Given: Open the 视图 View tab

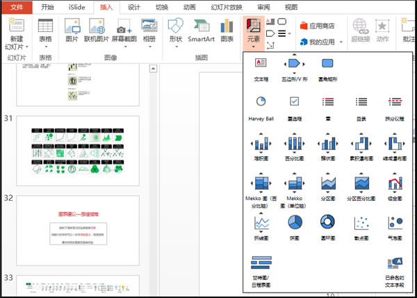Looking at the screenshot, I should click(291, 7).
